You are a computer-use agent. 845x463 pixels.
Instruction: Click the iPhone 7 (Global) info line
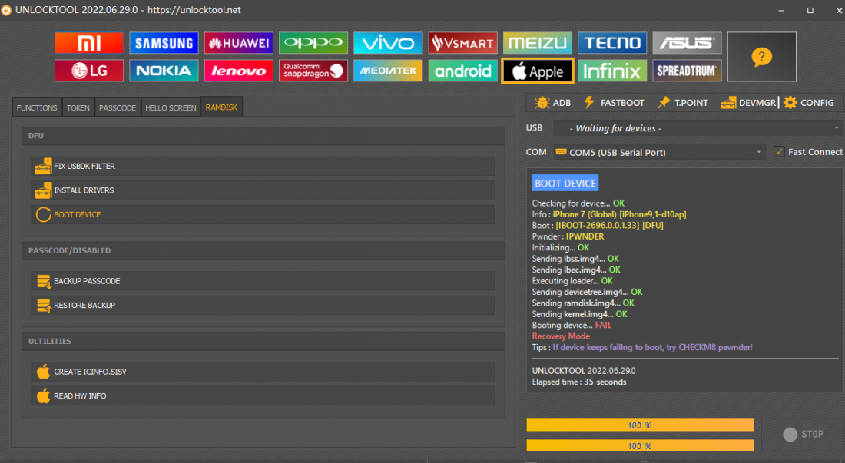[x=609, y=214]
